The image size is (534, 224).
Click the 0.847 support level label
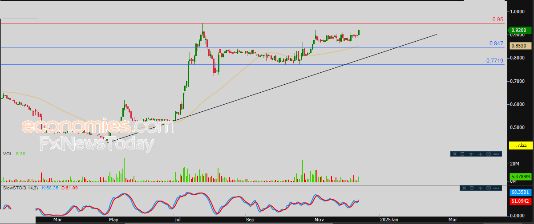coord(496,43)
